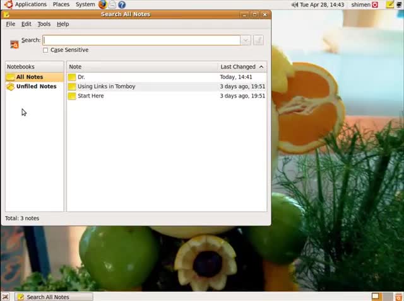404x301 pixels.
Task: Click the Using Links in Tomboy 3 days ago timestamp
Action: click(242, 86)
